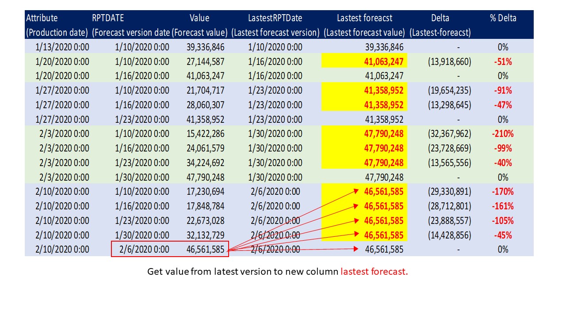
Task: Select % Delta cell -210%
Action: coord(503,134)
